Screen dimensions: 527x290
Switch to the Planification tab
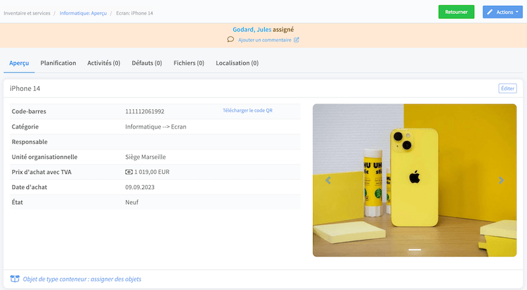pyautogui.click(x=58, y=63)
